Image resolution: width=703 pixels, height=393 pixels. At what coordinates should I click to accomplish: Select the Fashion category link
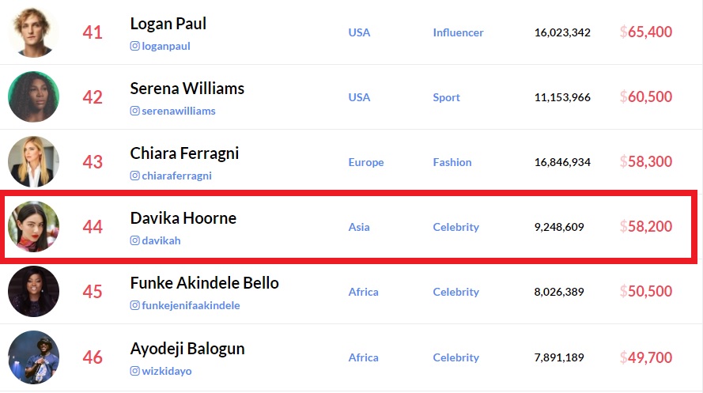(452, 162)
